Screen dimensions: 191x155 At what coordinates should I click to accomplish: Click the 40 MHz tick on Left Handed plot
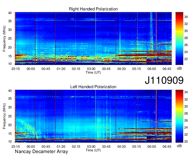point(10,91)
